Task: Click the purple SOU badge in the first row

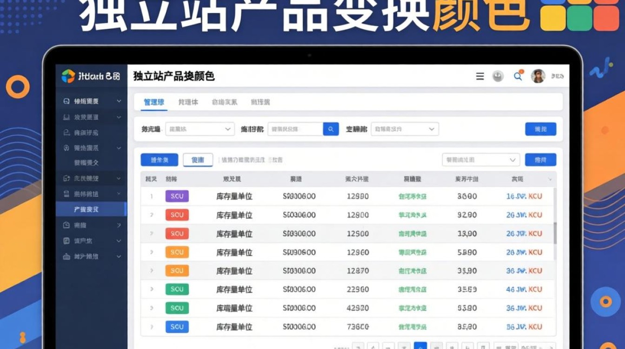Action: click(x=177, y=196)
